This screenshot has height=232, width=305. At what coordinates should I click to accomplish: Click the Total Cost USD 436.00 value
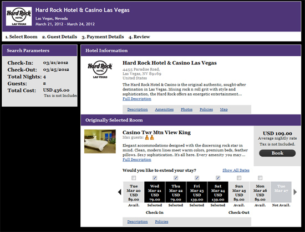click(x=56, y=90)
